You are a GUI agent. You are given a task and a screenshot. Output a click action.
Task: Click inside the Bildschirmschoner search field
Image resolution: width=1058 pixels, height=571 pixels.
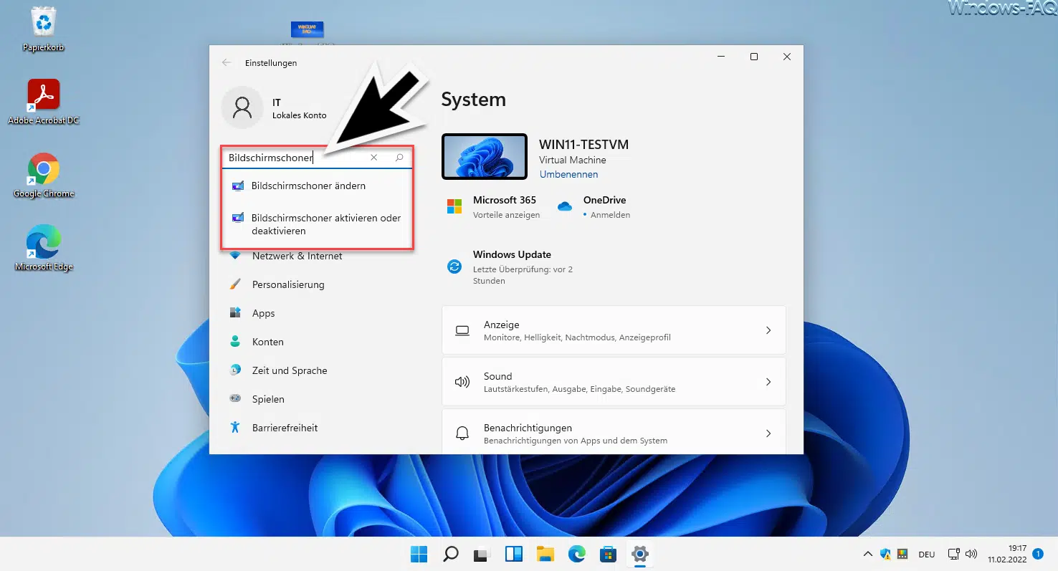pos(294,158)
